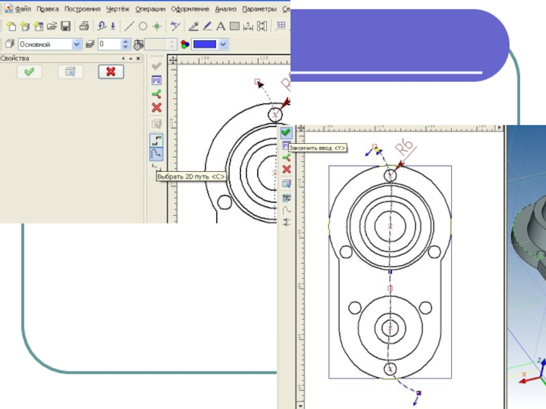This screenshot has width=546, height=409.
Task: Select the Circle drawing tool
Action: tap(143, 27)
